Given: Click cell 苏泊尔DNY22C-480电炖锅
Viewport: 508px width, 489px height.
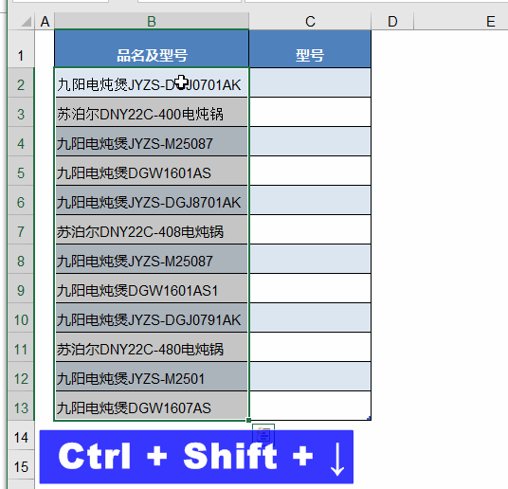Looking at the screenshot, I should tap(152, 348).
